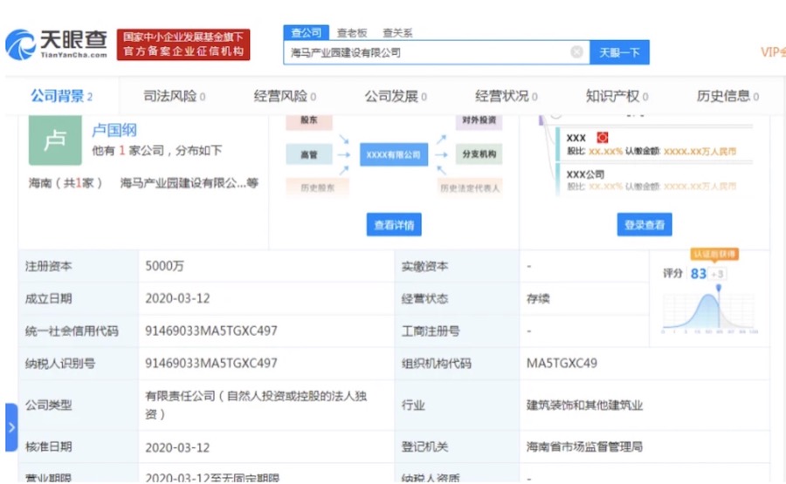The width and height of the screenshot is (786, 484).
Task: Click the 登录查看 button
Action: [x=645, y=225]
